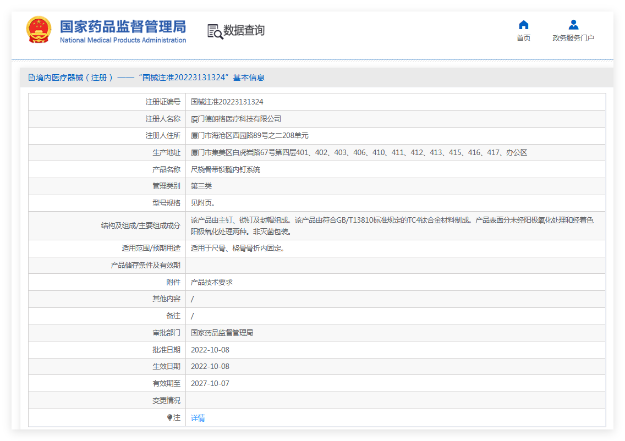Image resolution: width=625 pixels, height=441 pixels.
Task: Click the 国家药品监督管理局 title
Action: [x=123, y=27]
